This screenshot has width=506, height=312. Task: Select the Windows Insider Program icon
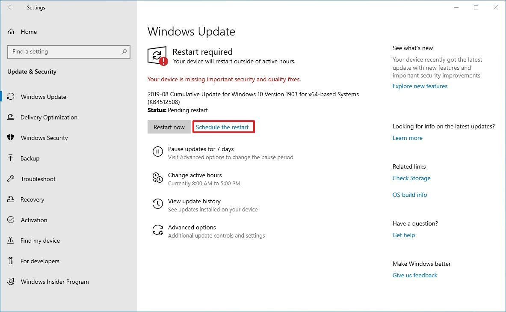pyautogui.click(x=11, y=282)
